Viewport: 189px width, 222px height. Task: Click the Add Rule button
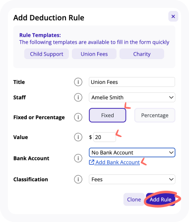(x=160, y=199)
